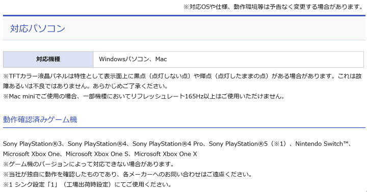Viewport: 367px width, 192px height.
Task: Click the 対応OSや仕様 notice at top
Action: tap(273, 7)
